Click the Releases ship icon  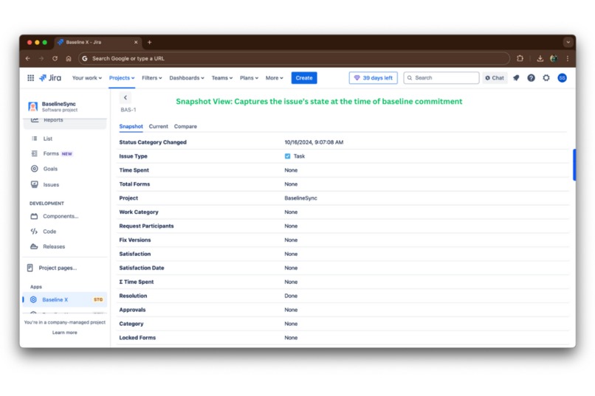pyautogui.click(x=34, y=246)
